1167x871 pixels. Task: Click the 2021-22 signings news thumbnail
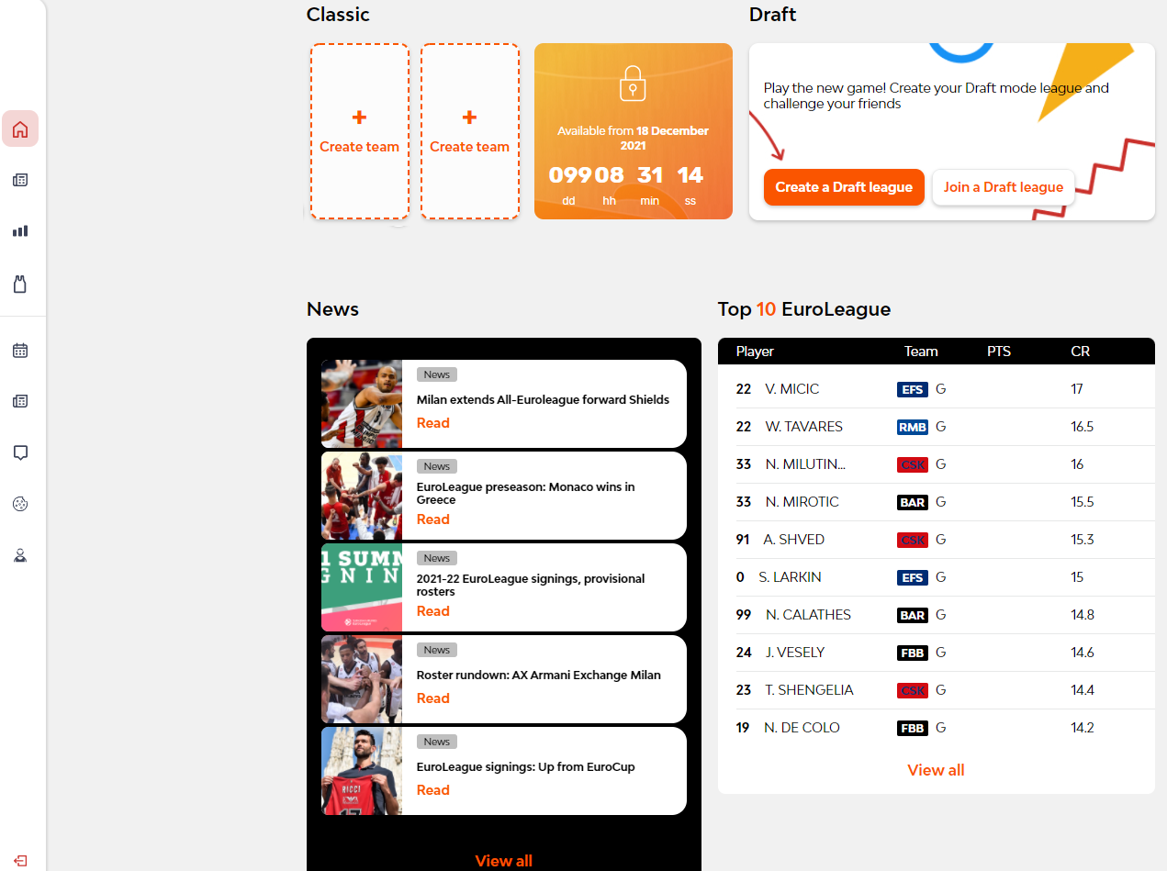(362, 587)
